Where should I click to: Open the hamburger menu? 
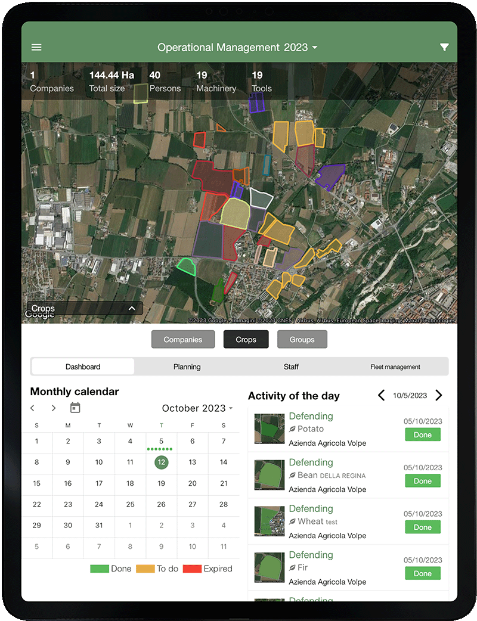click(36, 48)
